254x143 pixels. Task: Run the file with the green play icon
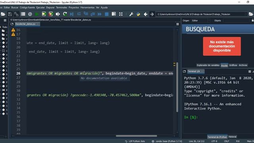click(37, 14)
